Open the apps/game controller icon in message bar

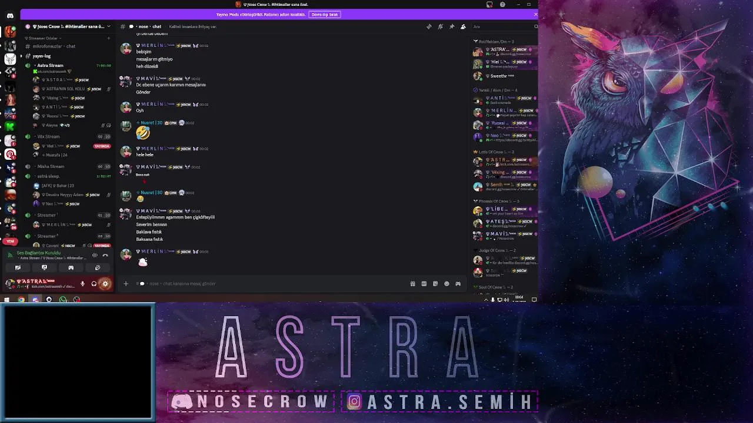458,284
